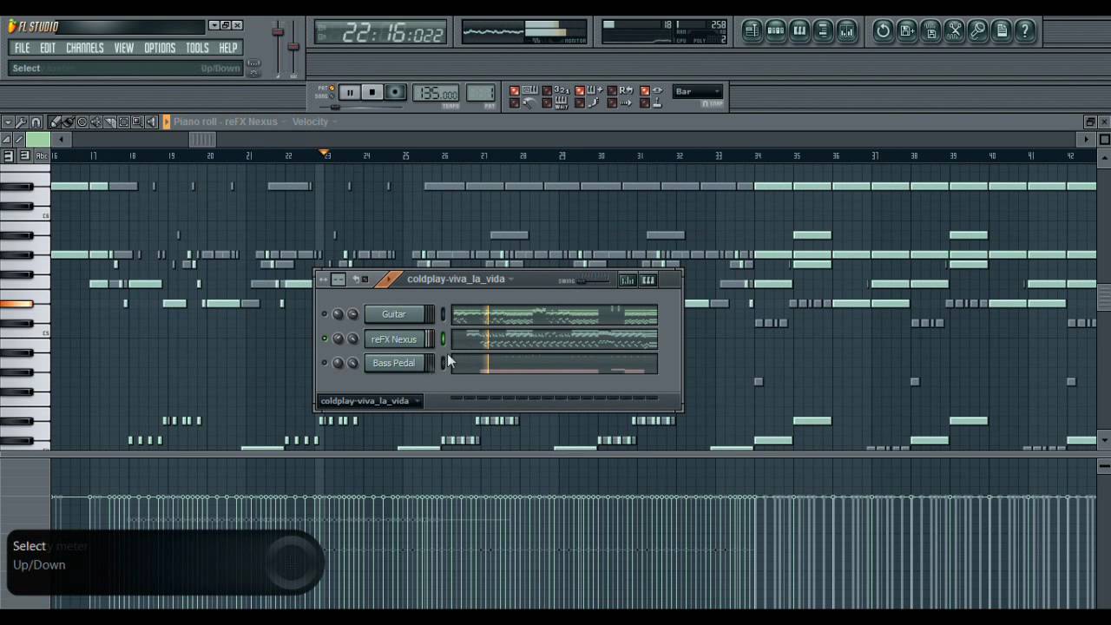Open the VIEW menu
The width and height of the screenshot is (1111, 625).
point(124,48)
